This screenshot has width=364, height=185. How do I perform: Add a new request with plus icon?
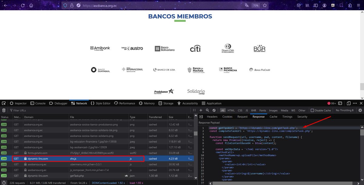point(201,110)
